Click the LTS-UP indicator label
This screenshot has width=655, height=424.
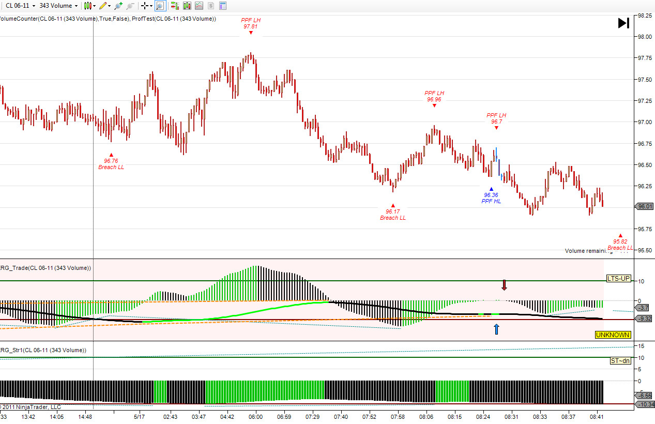(619, 278)
